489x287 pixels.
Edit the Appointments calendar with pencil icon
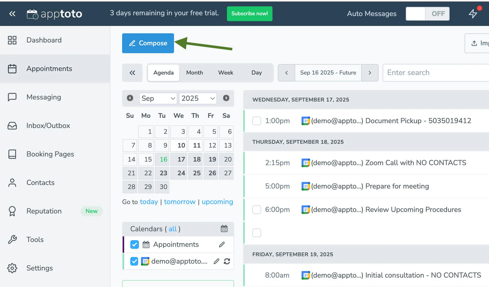coord(222,244)
